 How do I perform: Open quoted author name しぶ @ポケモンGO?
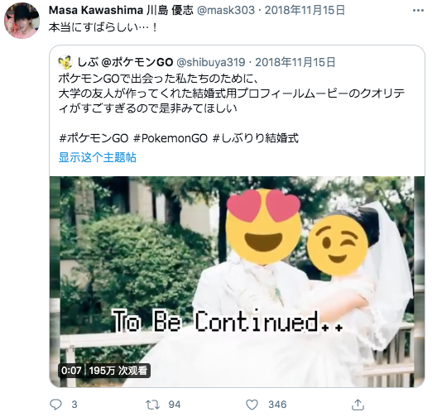125,62
